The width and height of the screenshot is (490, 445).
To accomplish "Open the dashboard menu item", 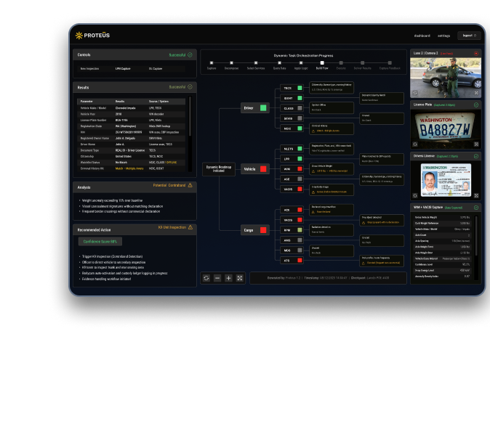I will (422, 36).
